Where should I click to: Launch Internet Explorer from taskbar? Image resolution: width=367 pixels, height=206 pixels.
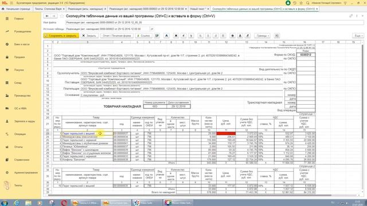[17, 203]
